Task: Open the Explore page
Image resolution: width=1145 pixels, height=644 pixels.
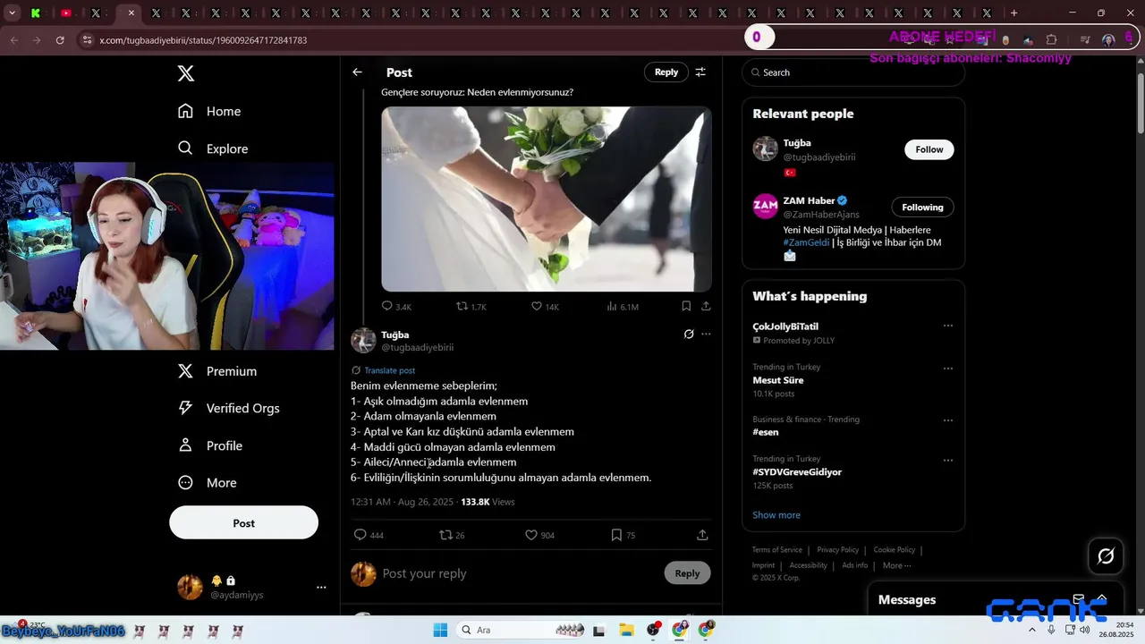Action: click(213, 148)
